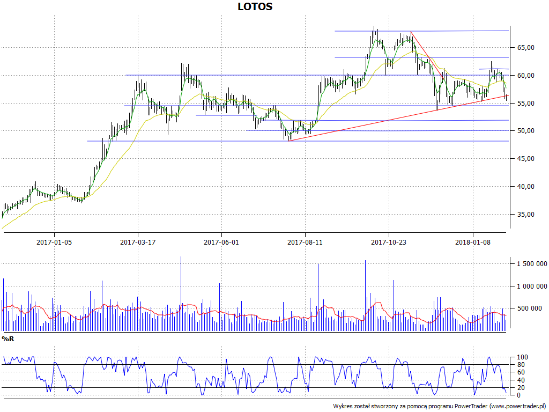This screenshot has width=549, height=412.
Task: Select the date label 2018-01-08
Action: pos(473,242)
